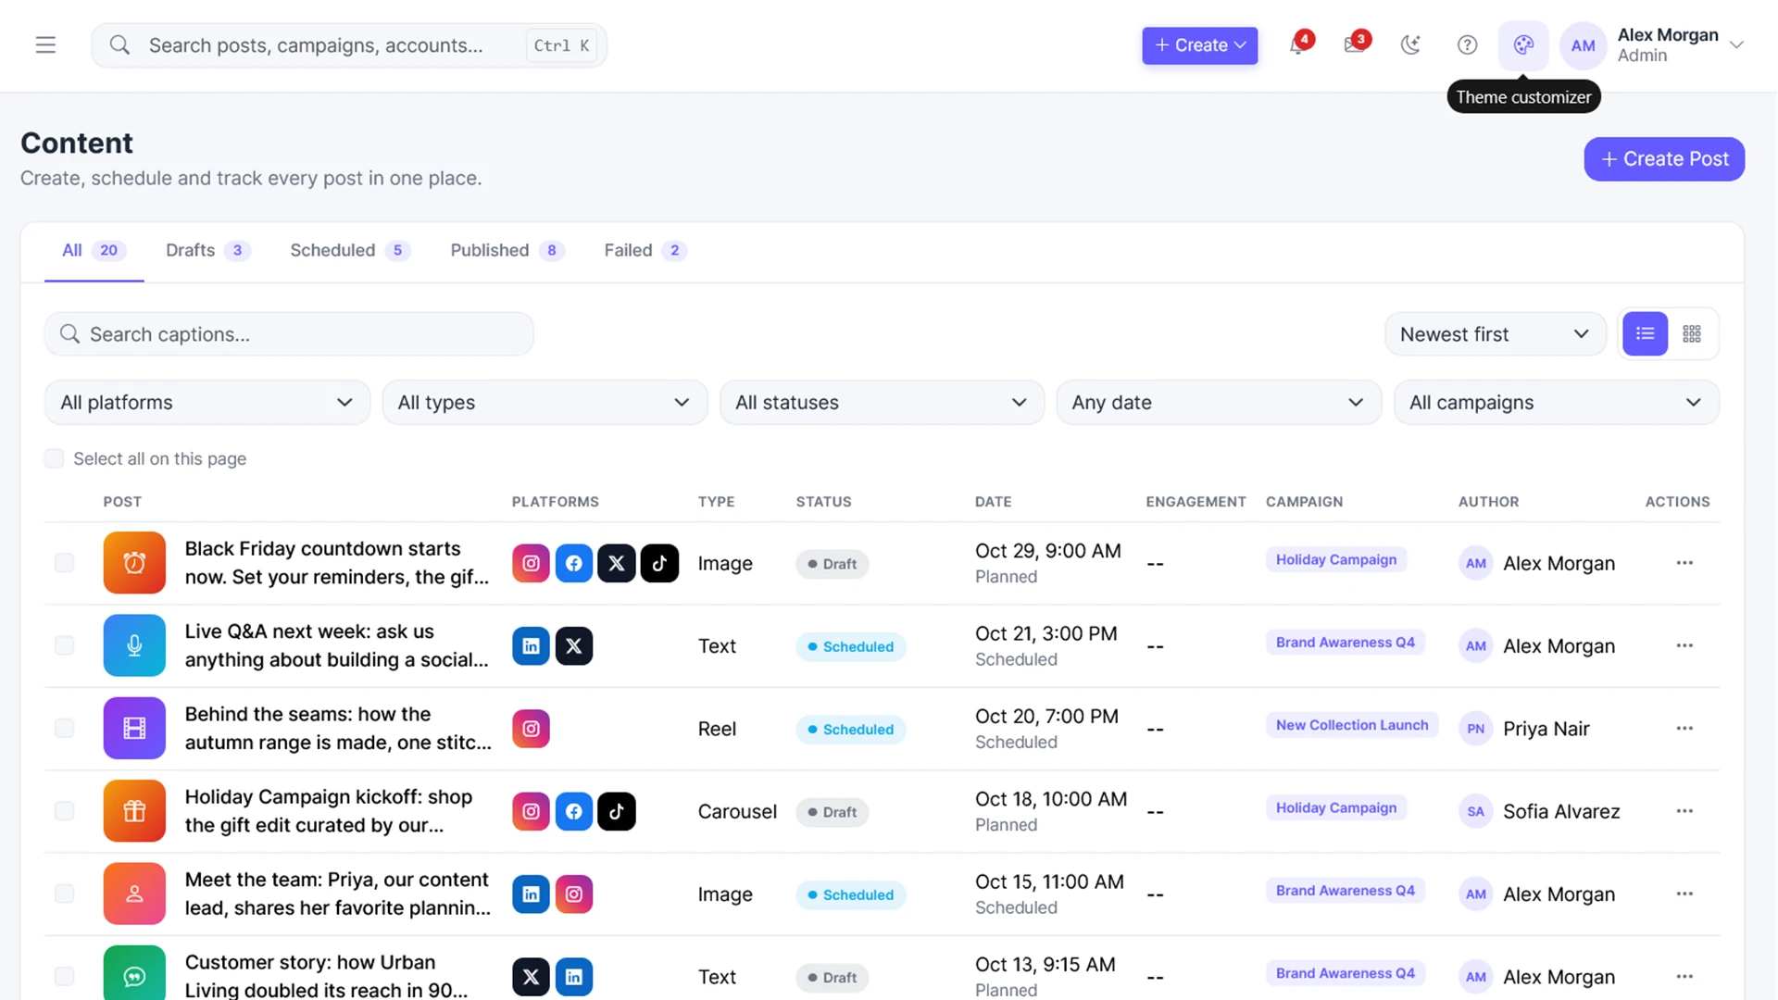Select the Black Friday countdown post checkbox
The width and height of the screenshot is (1778, 1000).
tap(64, 563)
